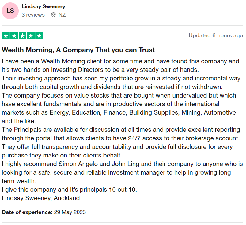Click the location pin icon
This screenshot has height=225, width=246.
[53, 15]
